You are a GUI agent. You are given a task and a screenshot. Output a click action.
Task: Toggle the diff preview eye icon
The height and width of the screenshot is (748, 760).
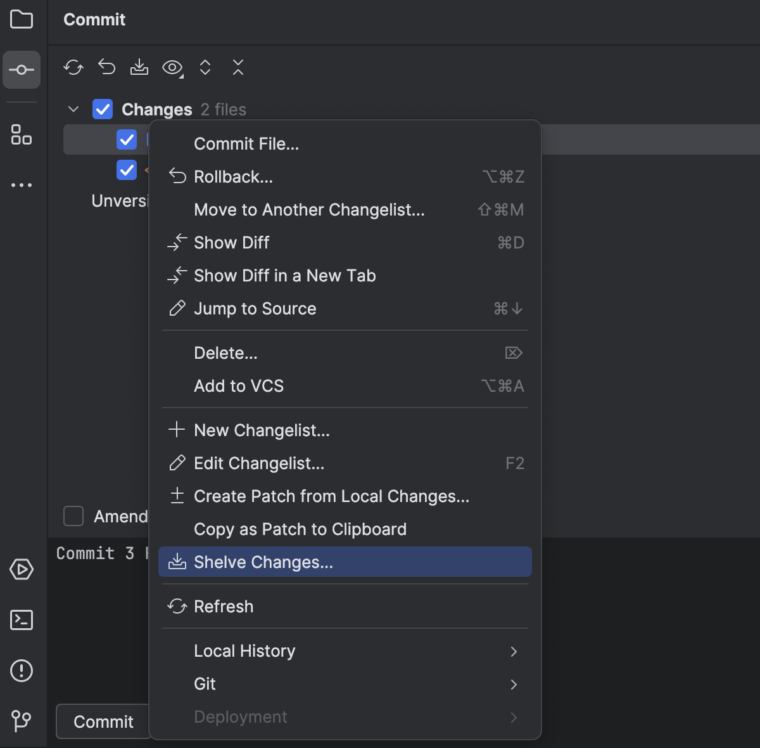point(172,67)
